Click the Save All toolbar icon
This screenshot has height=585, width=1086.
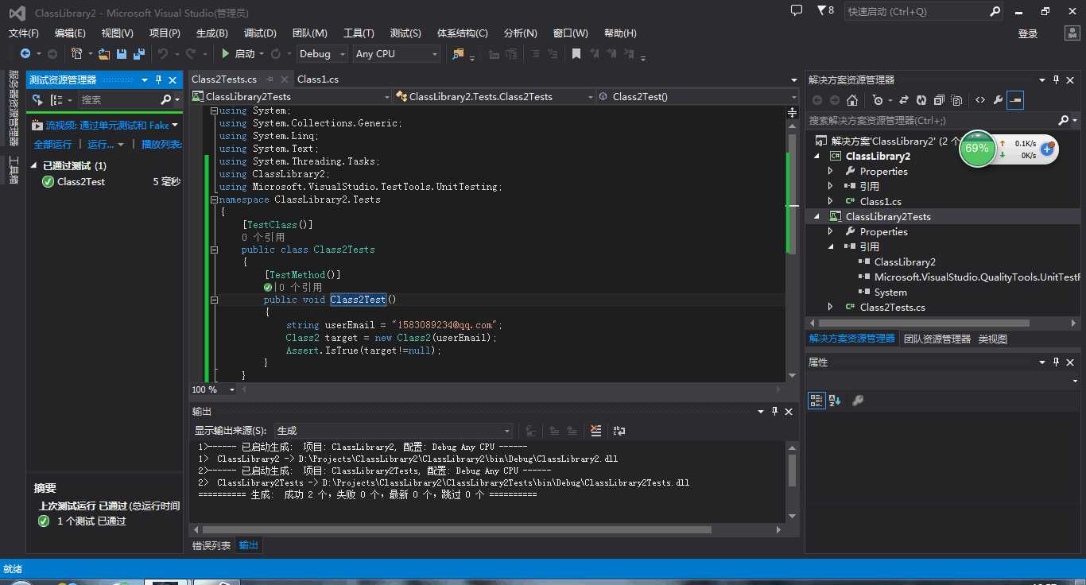point(139,54)
